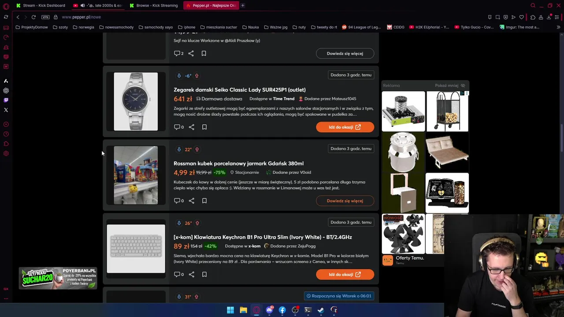Image resolution: width=564 pixels, height=317 pixels.
Task: Open Discord from the taskbar
Action: [x=269, y=310]
